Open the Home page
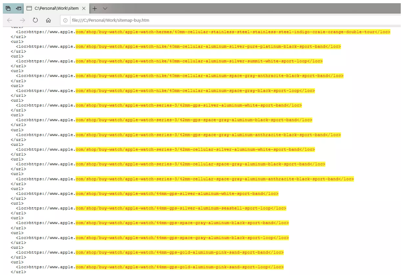The width and height of the screenshot is (406, 280). pos(48,20)
